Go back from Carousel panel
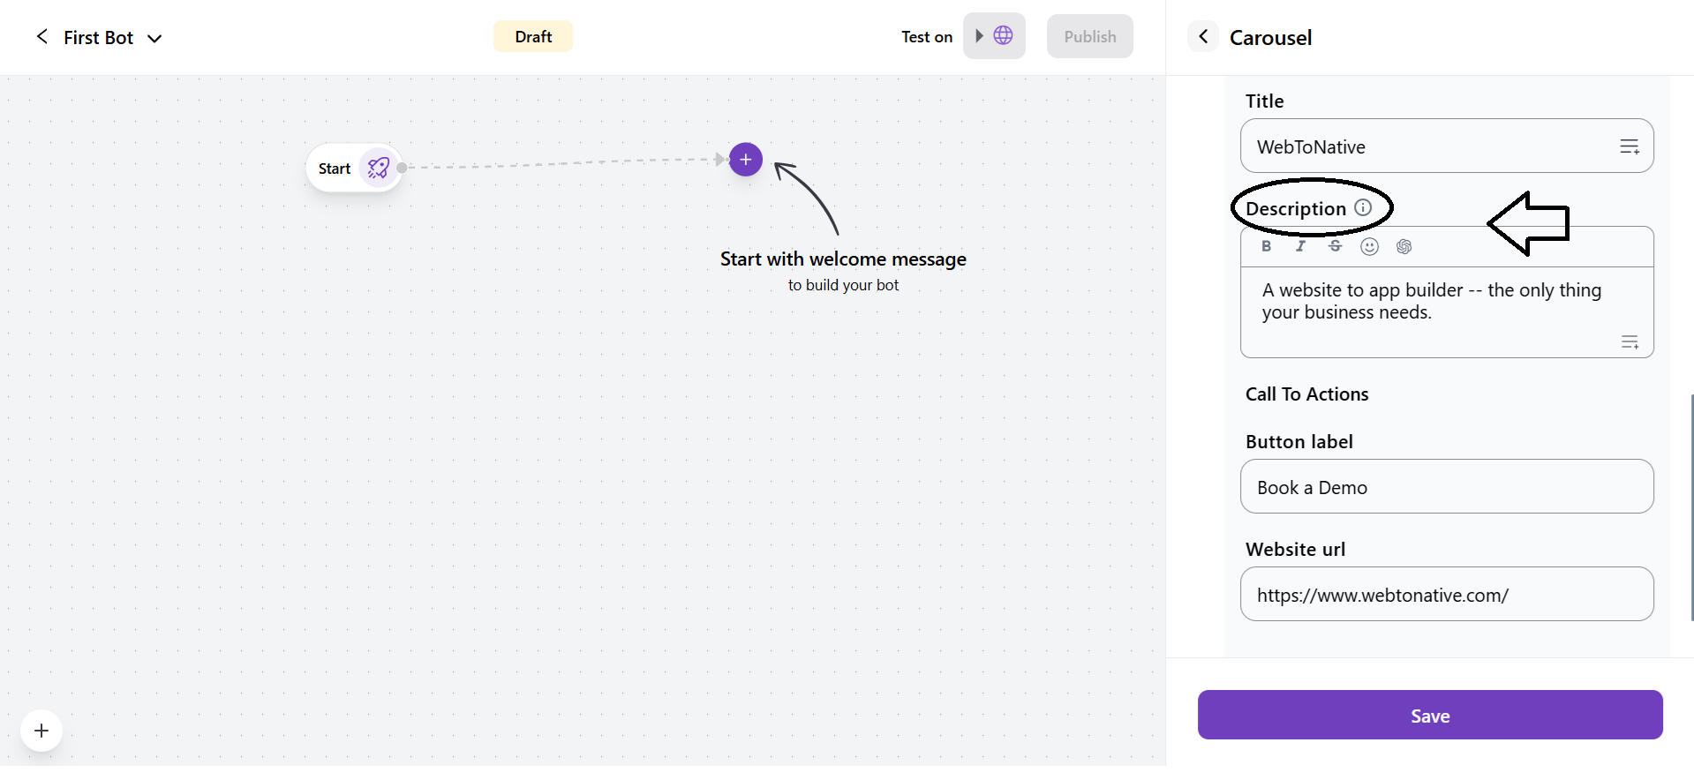 coord(1202,37)
